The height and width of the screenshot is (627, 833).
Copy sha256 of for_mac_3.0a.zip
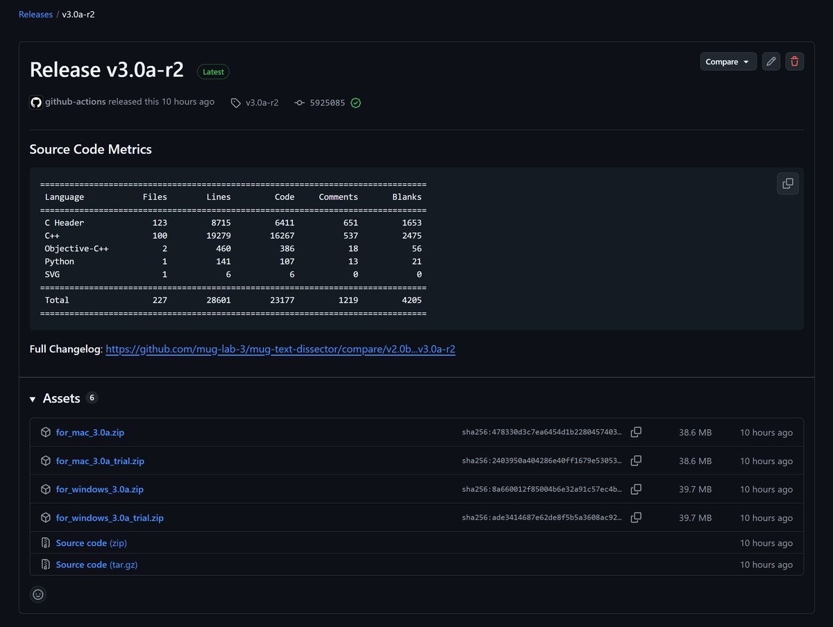[636, 432]
